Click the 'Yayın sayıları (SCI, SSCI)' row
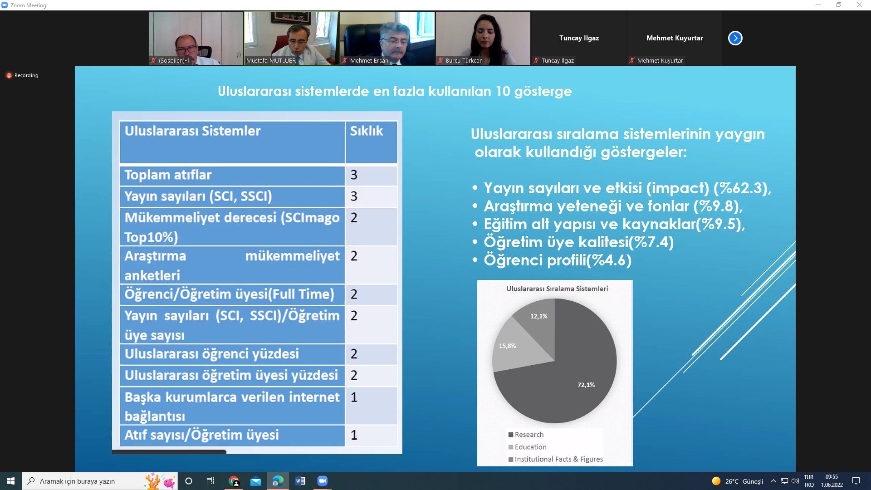Screen dimensions: 871x490 pyautogui.click(x=258, y=196)
